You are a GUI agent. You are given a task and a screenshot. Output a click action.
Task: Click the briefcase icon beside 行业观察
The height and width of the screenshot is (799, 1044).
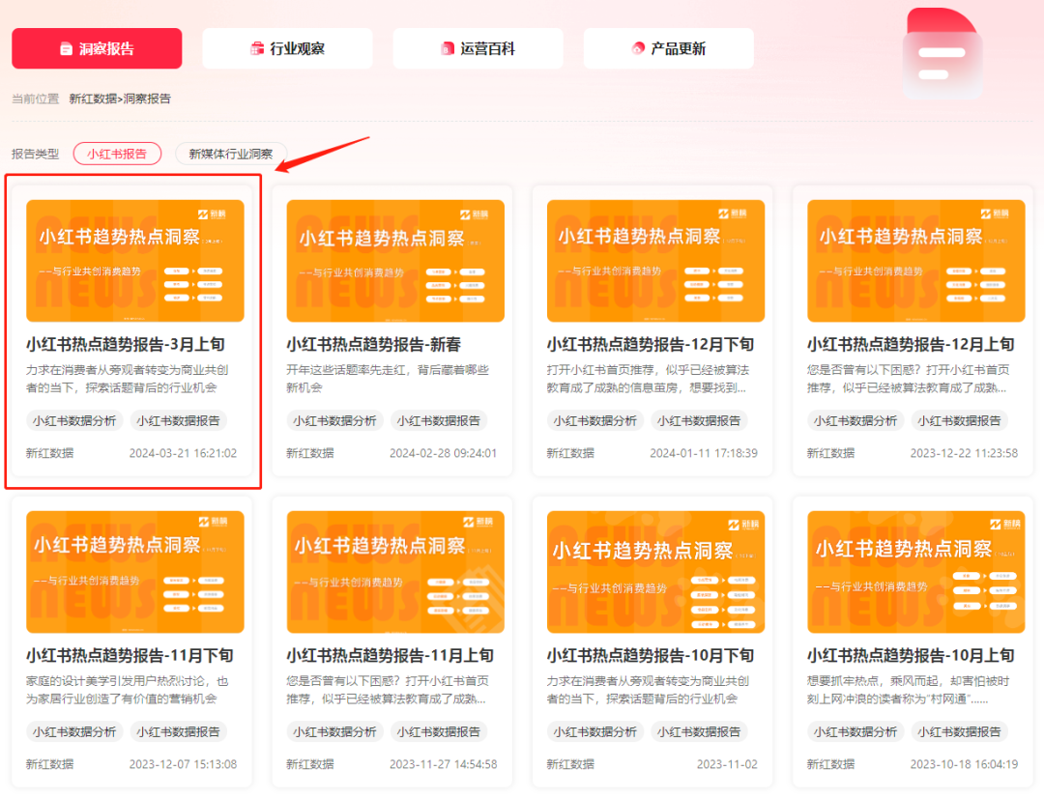pos(257,48)
